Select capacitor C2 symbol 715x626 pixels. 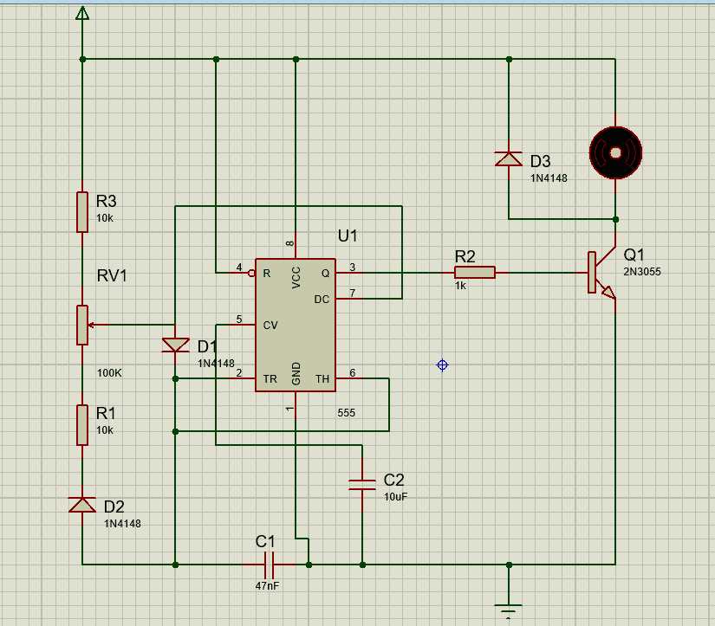click(362, 485)
